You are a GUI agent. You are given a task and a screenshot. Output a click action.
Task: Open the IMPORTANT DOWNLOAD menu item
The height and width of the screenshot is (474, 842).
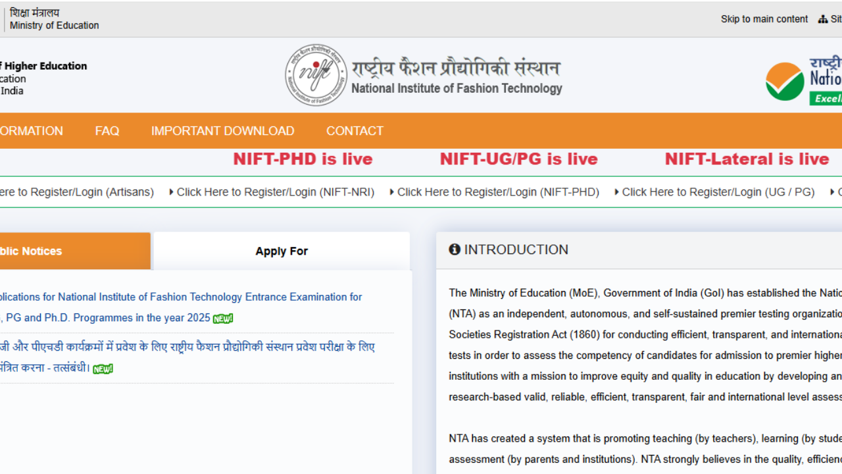[x=222, y=130]
